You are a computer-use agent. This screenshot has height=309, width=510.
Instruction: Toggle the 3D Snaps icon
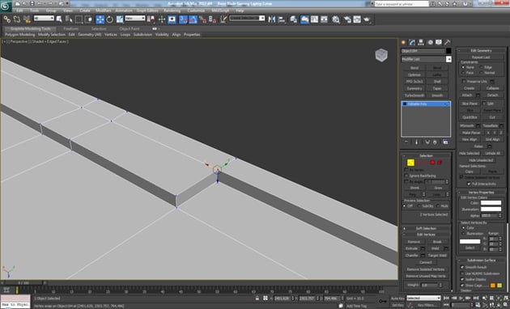(x=183, y=19)
